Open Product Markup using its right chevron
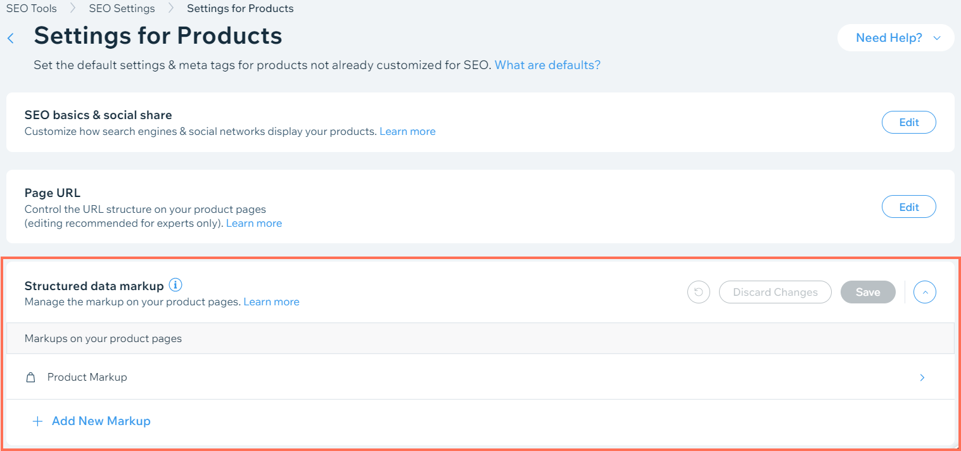 pos(922,377)
